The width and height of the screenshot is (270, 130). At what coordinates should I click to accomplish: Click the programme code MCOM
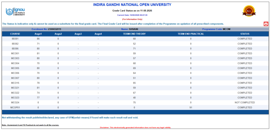[x=226, y=29]
